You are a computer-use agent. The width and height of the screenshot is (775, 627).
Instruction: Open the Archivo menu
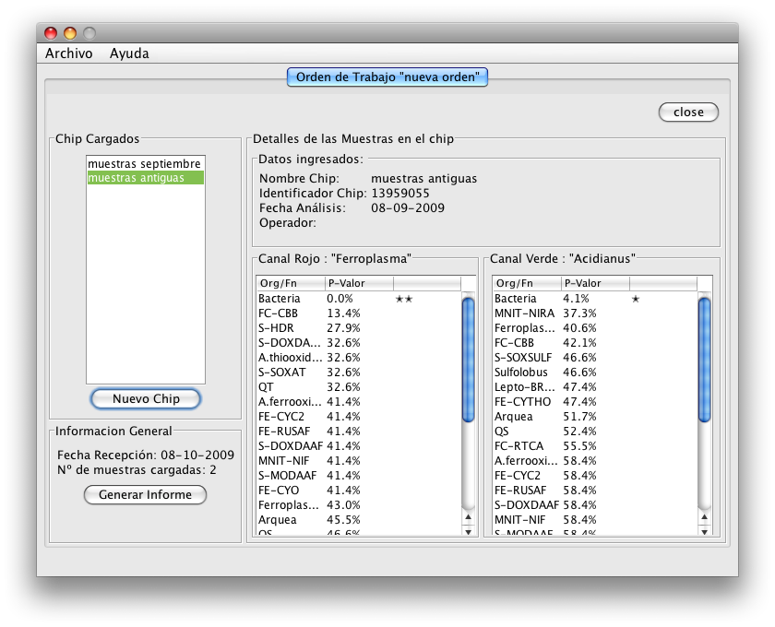click(68, 53)
